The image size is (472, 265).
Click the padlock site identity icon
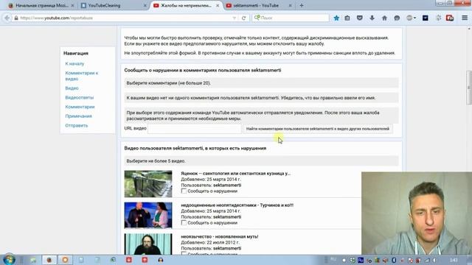[16, 18]
